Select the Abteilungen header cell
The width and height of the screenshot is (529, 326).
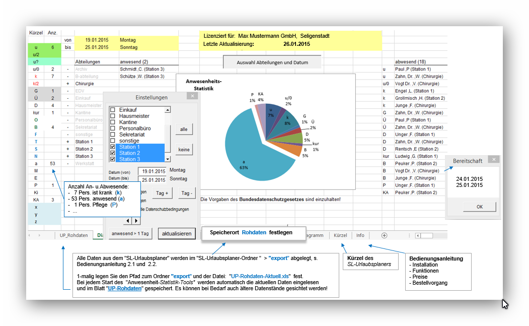tap(97, 62)
